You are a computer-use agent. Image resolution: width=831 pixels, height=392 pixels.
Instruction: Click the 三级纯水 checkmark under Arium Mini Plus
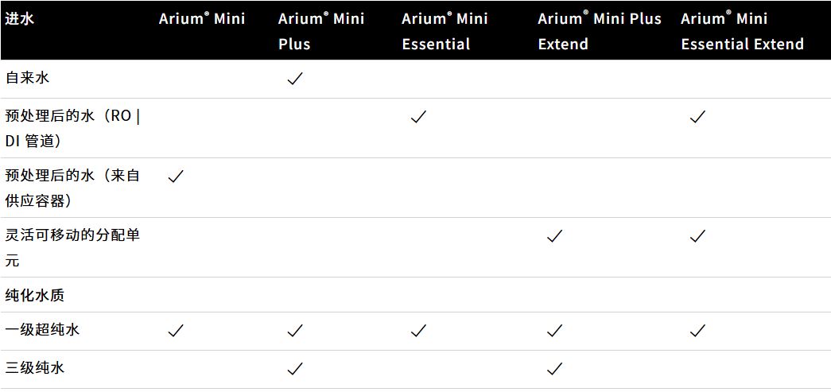294,369
